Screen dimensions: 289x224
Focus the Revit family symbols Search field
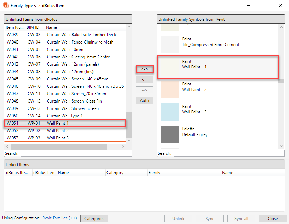tap(229, 153)
